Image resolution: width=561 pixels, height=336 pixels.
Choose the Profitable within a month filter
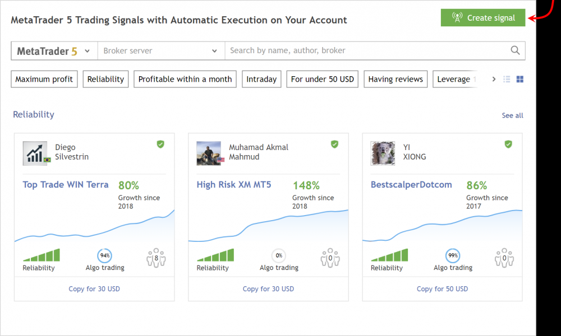coord(185,79)
